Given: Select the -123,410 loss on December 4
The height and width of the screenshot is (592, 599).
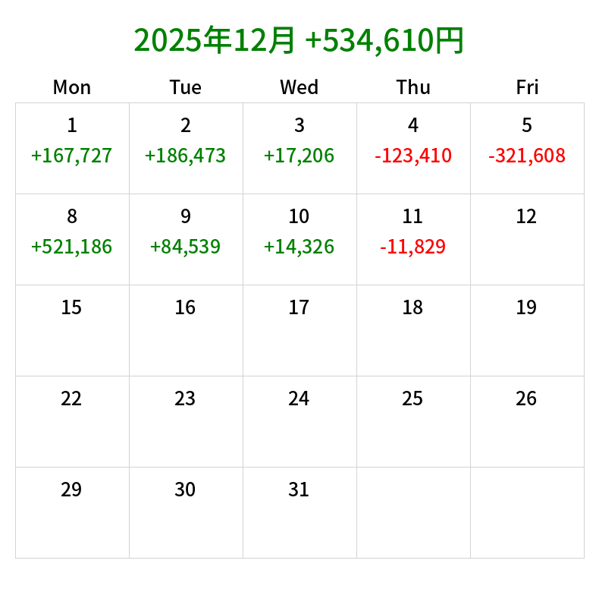Looking at the screenshot, I should (413, 156).
